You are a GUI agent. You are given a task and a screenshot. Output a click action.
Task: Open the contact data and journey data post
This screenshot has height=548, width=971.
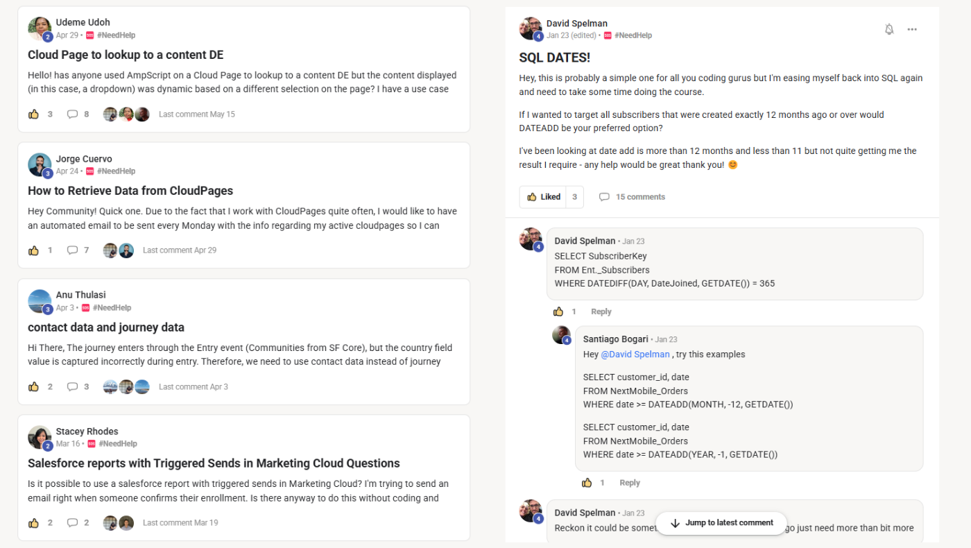pyautogui.click(x=106, y=327)
